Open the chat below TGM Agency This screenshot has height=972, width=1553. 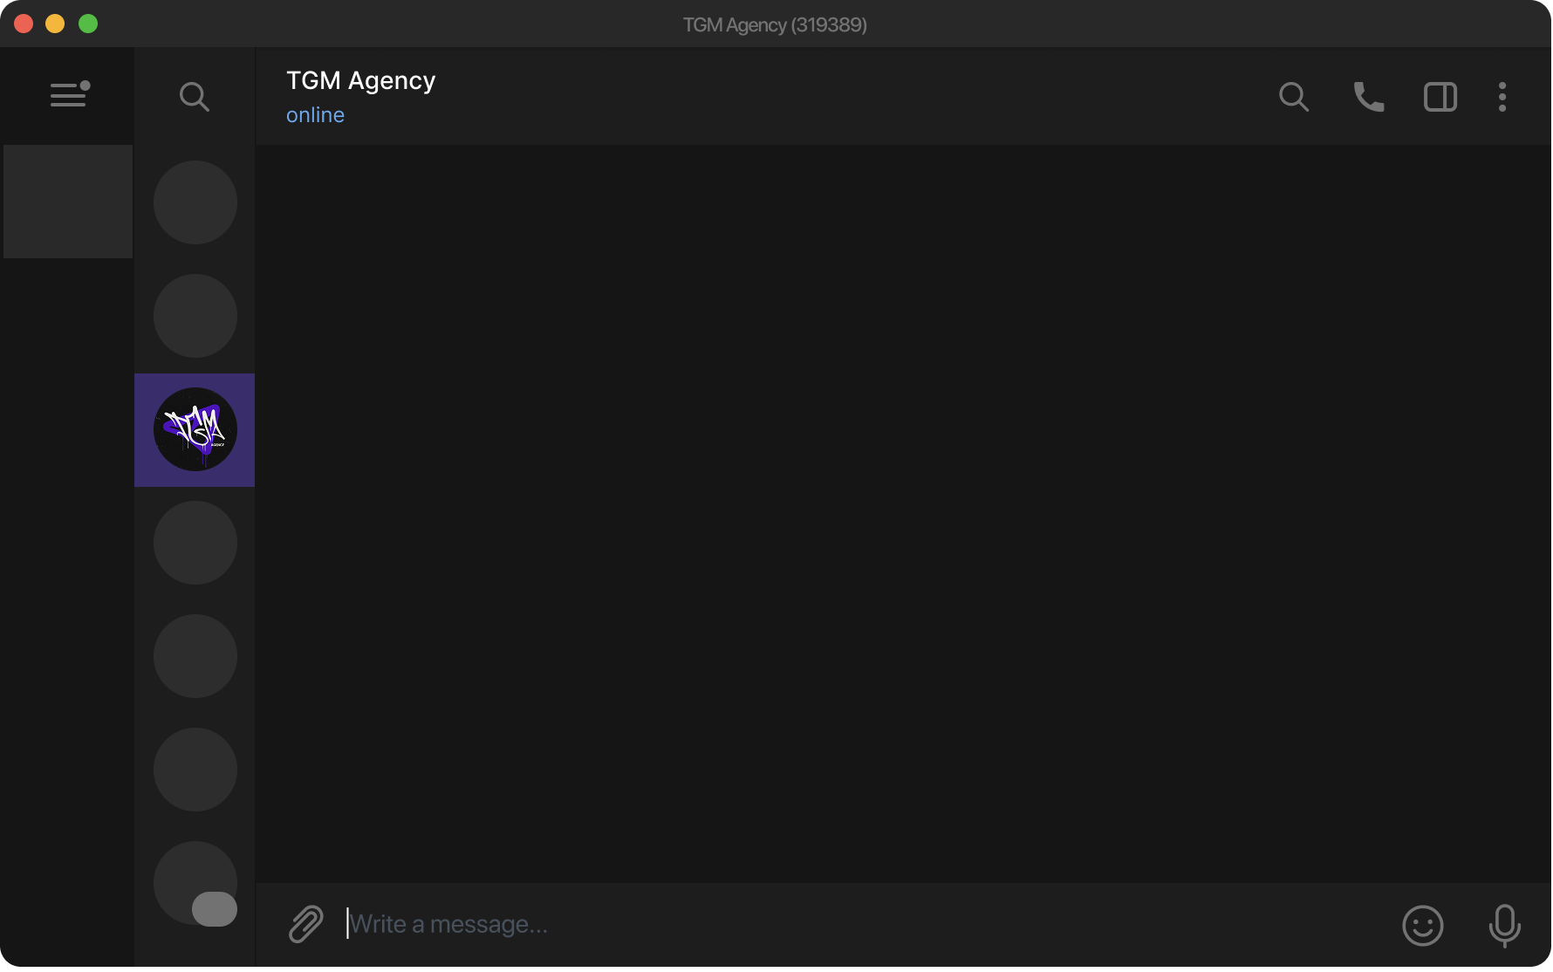[x=195, y=543]
